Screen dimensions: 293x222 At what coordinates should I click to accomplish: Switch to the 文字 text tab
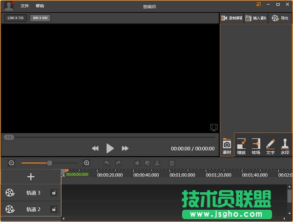pyautogui.click(x=271, y=146)
